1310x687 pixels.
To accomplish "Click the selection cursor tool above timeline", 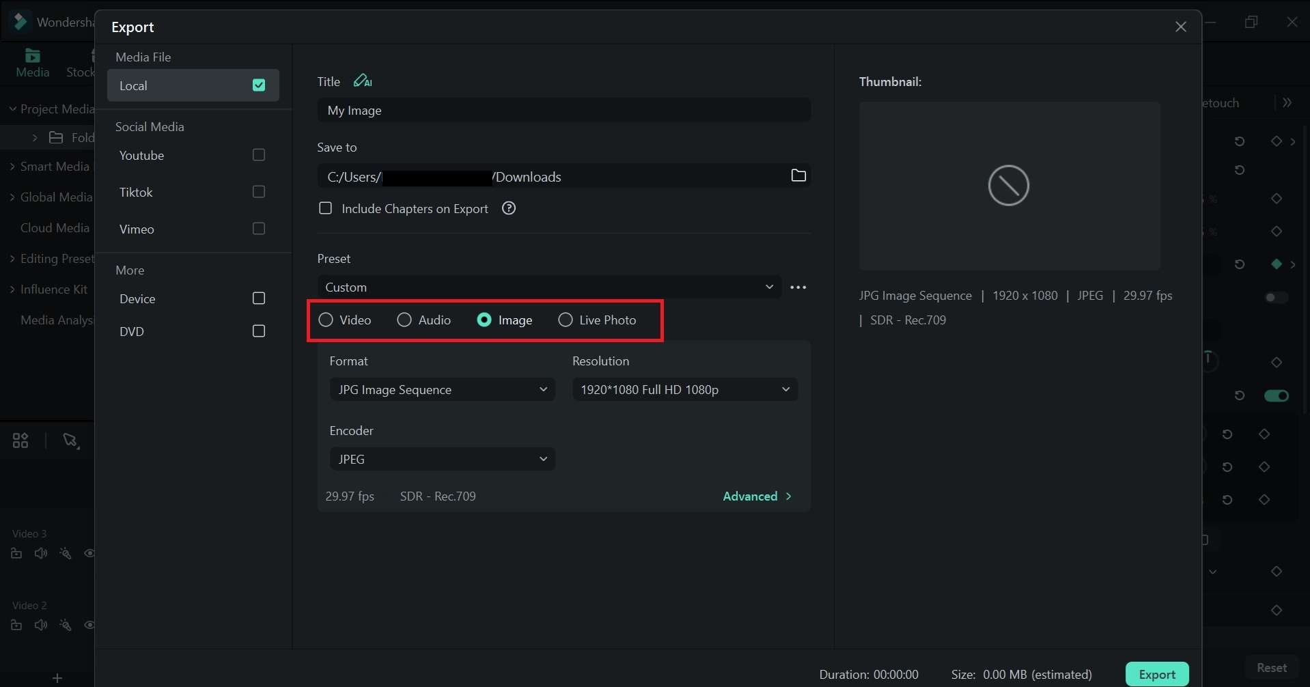I will 70,440.
